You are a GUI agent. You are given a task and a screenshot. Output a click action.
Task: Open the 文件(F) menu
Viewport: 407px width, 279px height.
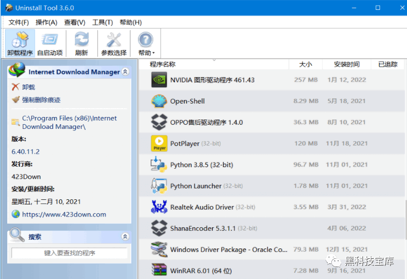[19, 22]
